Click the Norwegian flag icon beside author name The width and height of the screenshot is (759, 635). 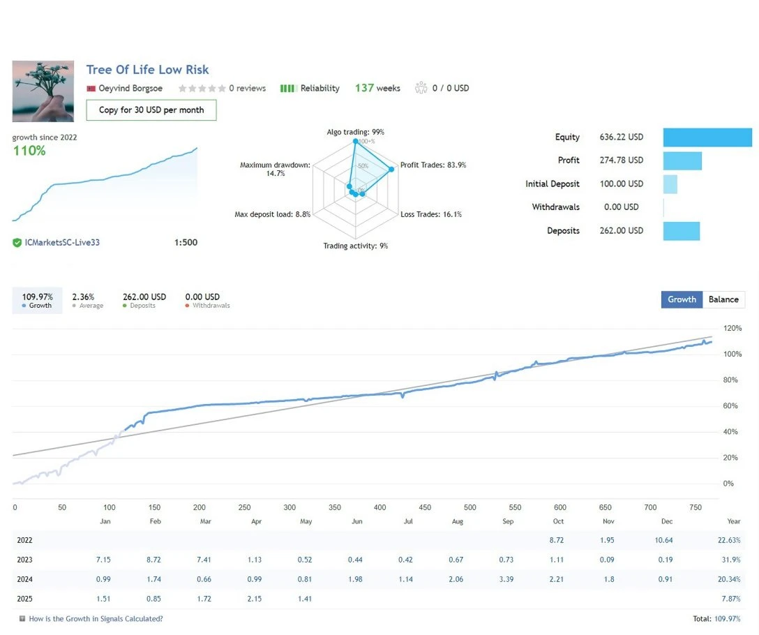(91, 89)
